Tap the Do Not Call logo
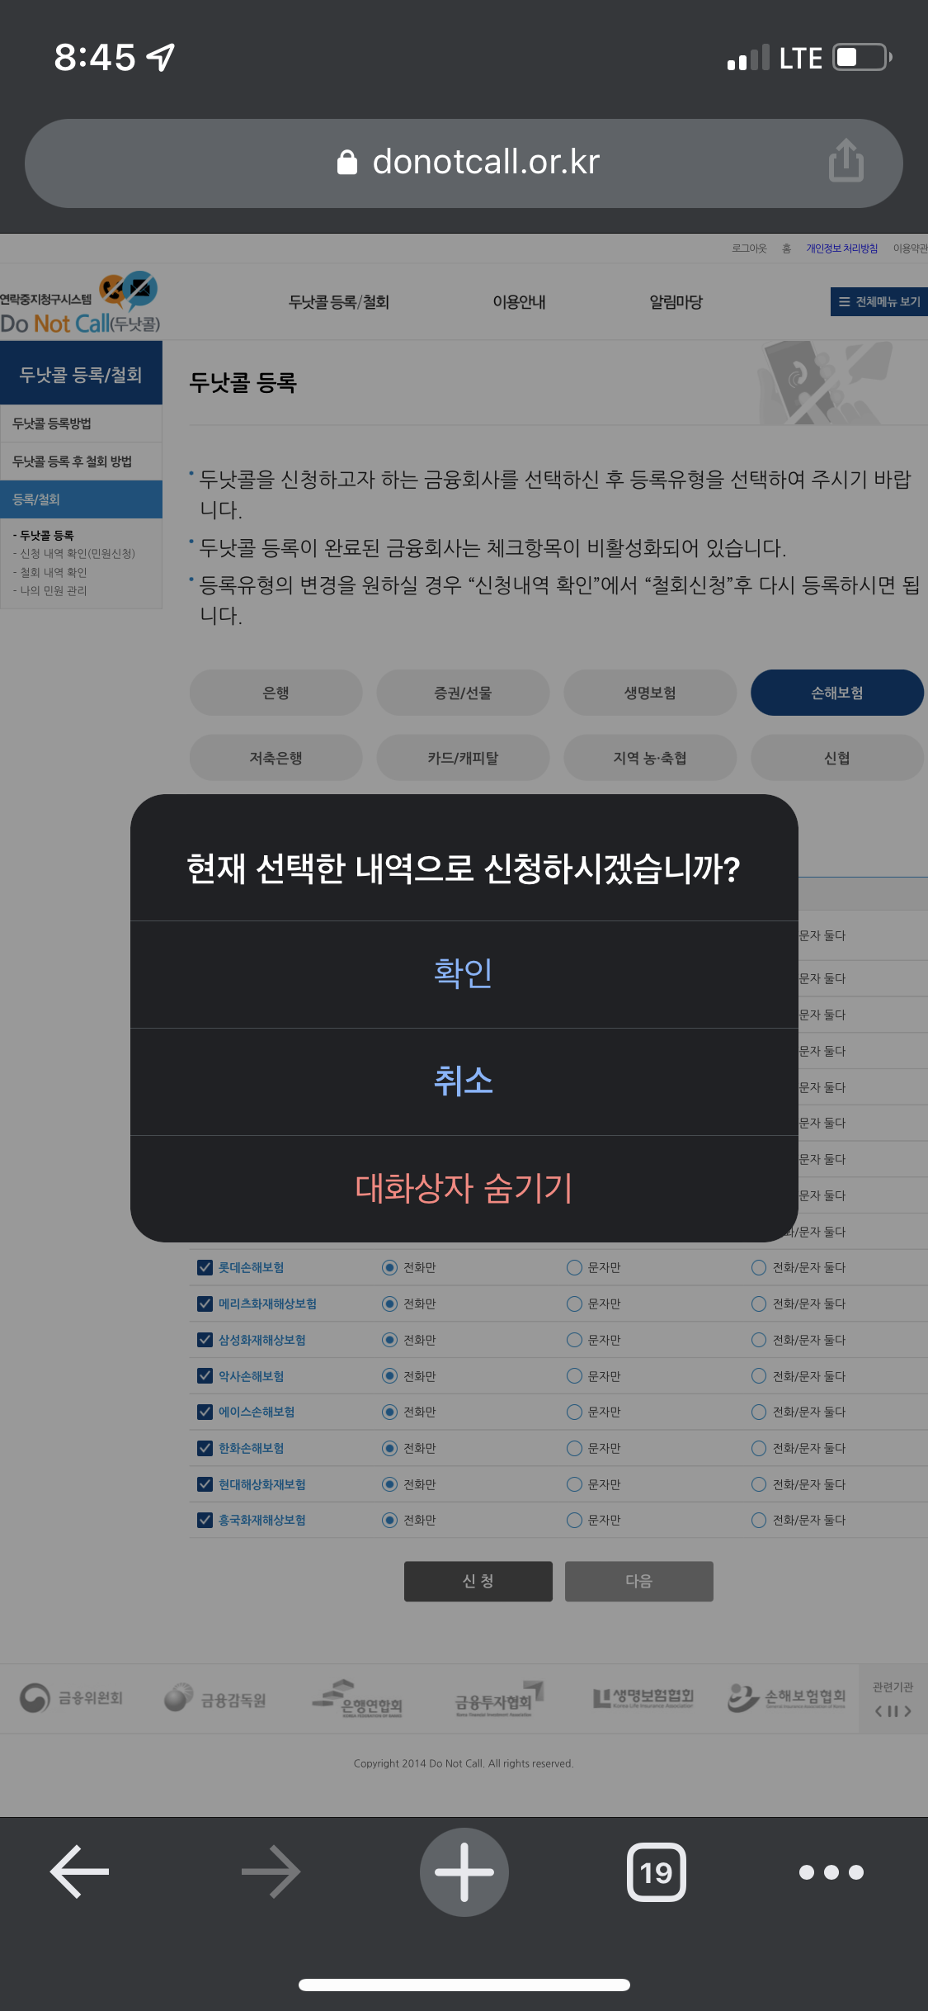This screenshot has width=928, height=2011. point(81,302)
